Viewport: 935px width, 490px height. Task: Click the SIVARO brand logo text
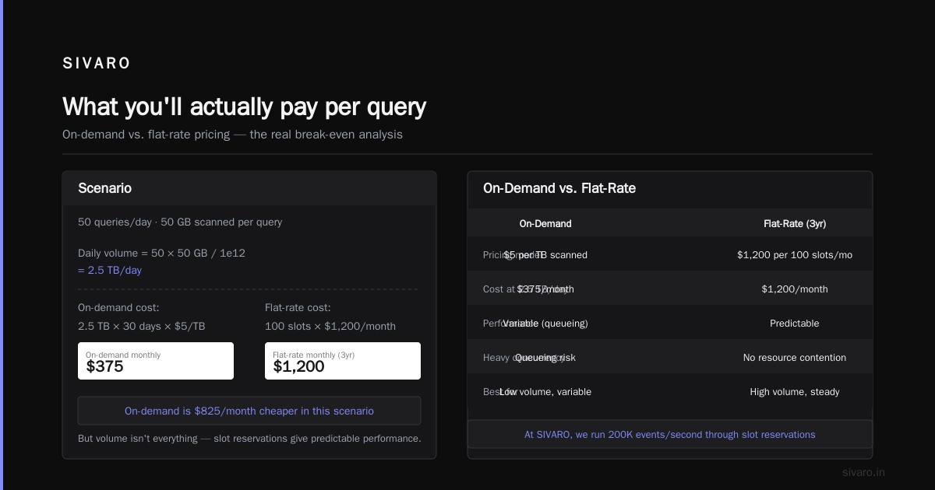coord(97,64)
